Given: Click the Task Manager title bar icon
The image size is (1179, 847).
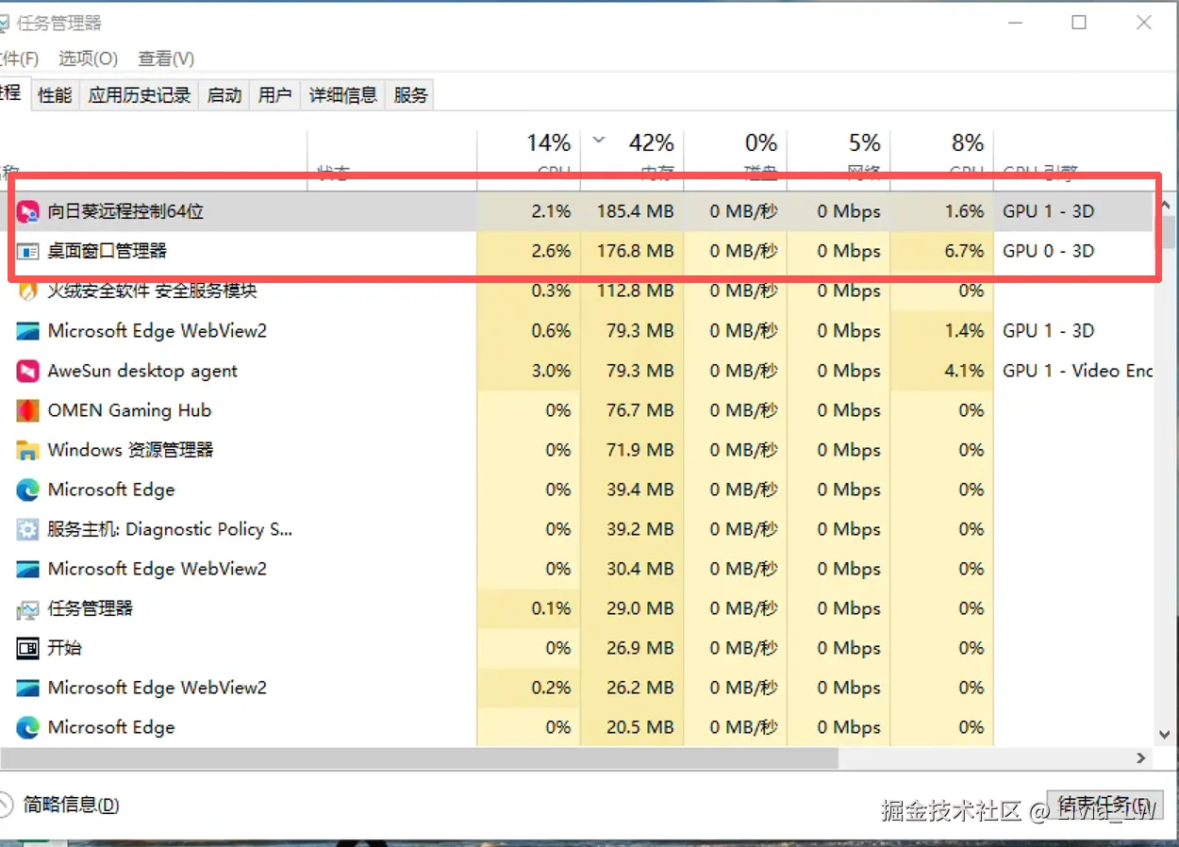Looking at the screenshot, I should click(4, 23).
